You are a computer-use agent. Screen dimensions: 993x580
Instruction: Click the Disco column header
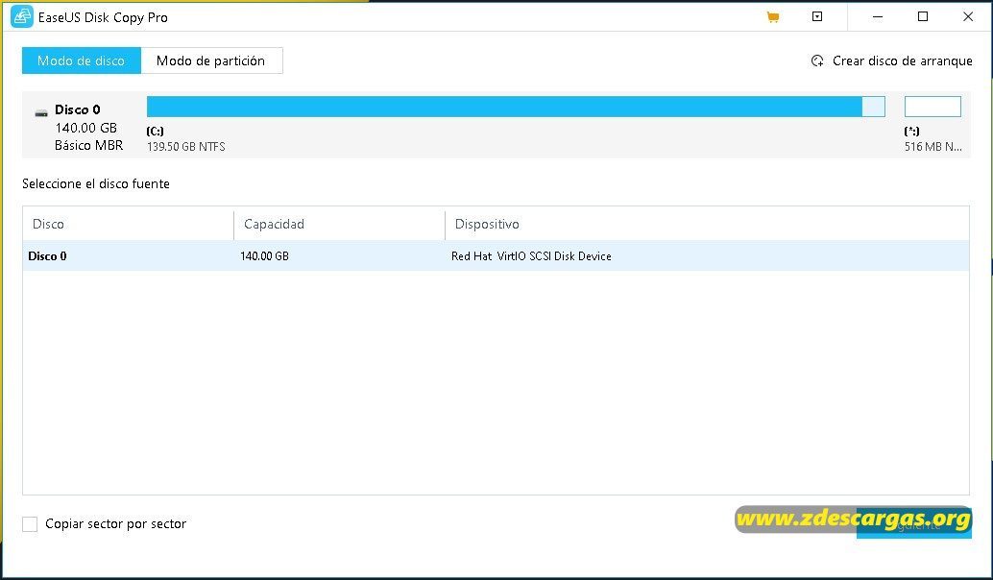tap(128, 224)
